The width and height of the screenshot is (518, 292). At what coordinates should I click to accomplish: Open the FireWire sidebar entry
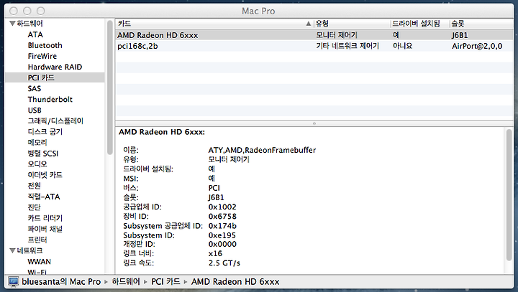pyautogui.click(x=42, y=57)
